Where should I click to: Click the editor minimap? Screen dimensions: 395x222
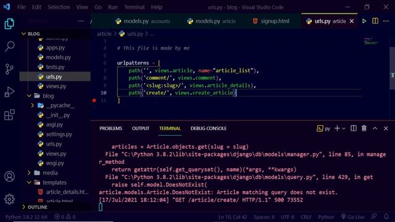tap(371, 41)
